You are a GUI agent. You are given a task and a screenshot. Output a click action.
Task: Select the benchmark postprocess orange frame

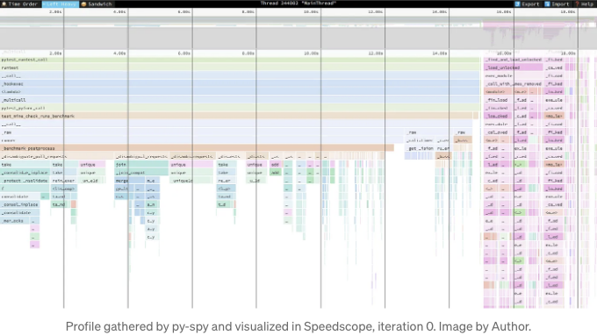coord(197,148)
